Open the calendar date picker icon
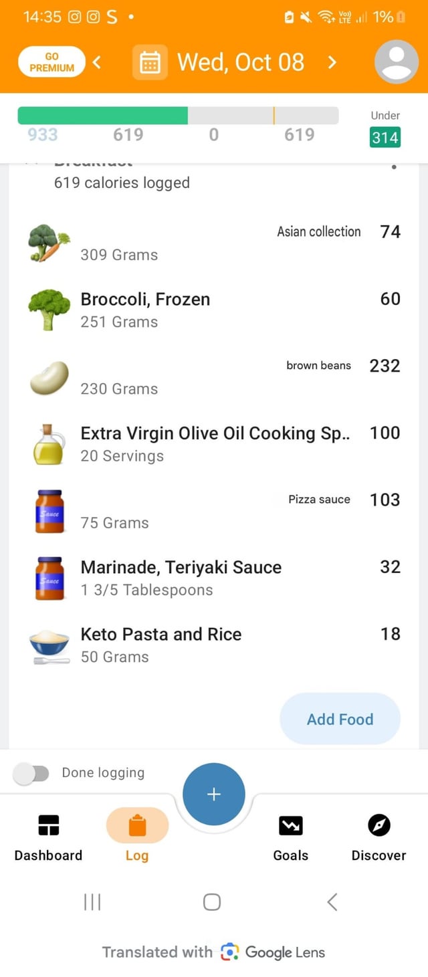This screenshot has width=428, height=977. [150, 63]
